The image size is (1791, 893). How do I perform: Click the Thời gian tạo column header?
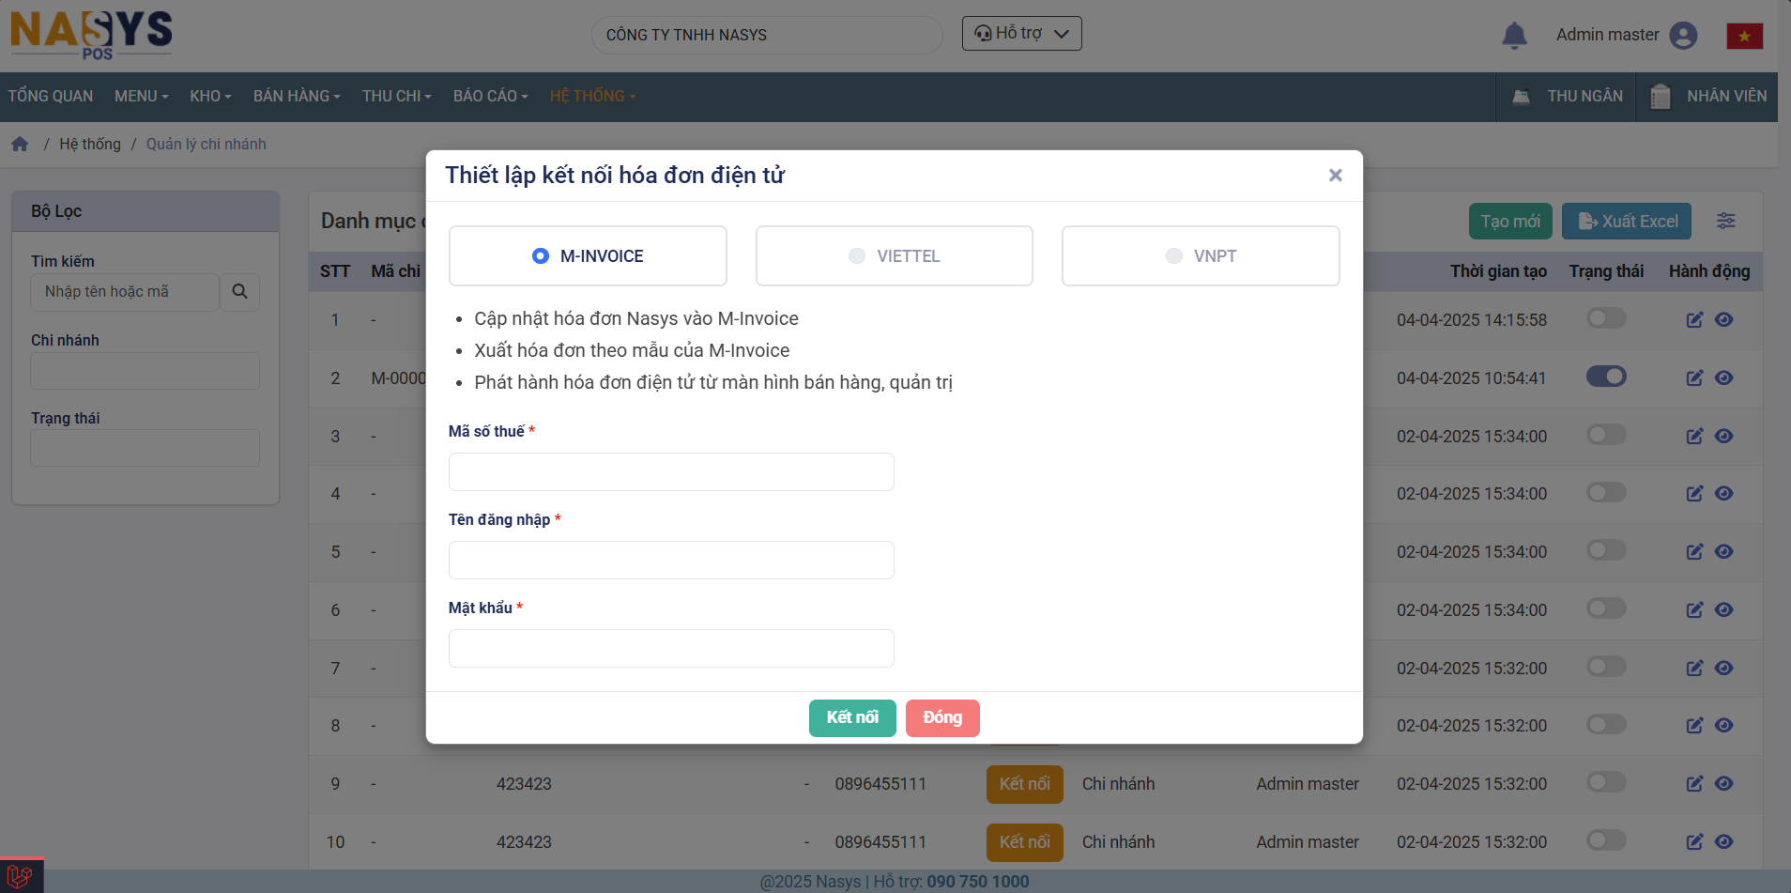1498,271
